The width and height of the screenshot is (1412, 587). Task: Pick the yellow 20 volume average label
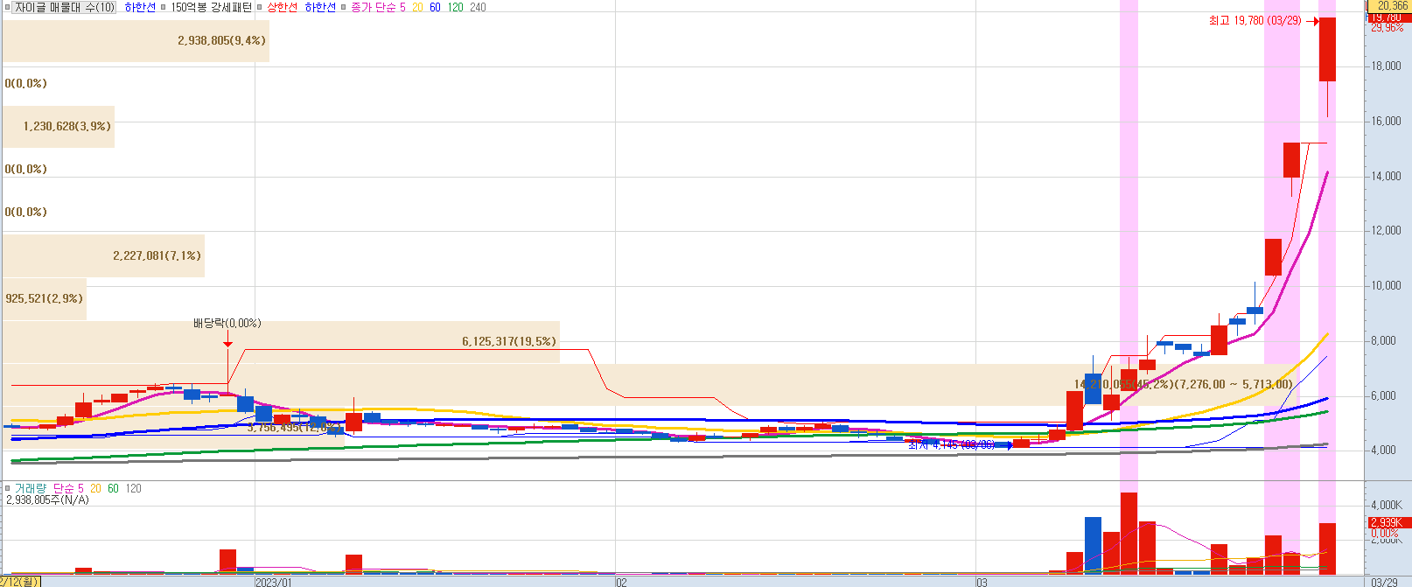[x=95, y=488]
